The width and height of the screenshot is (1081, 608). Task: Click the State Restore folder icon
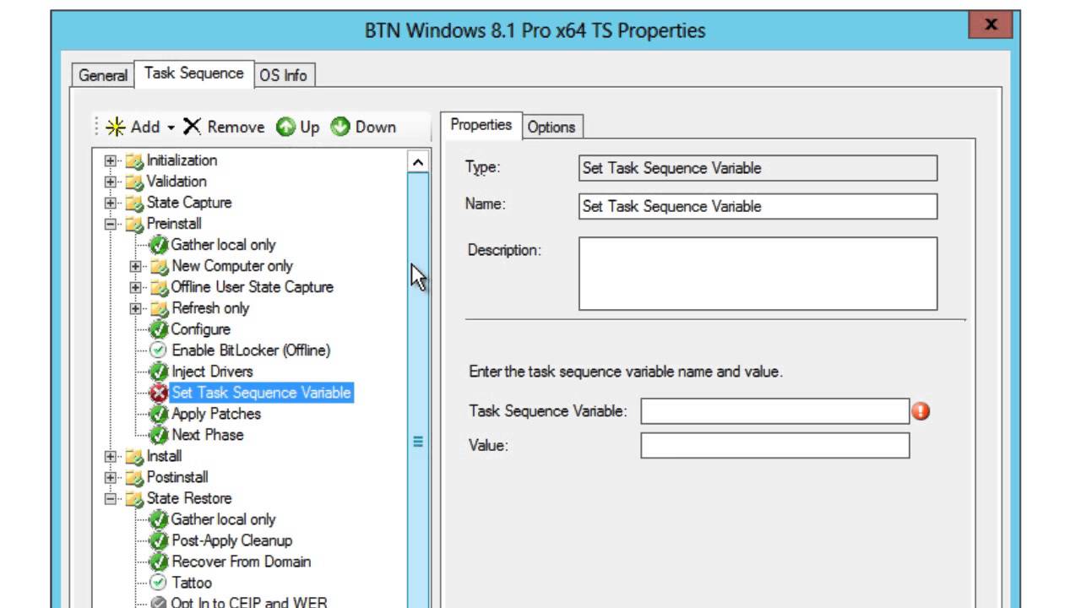point(135,498)
